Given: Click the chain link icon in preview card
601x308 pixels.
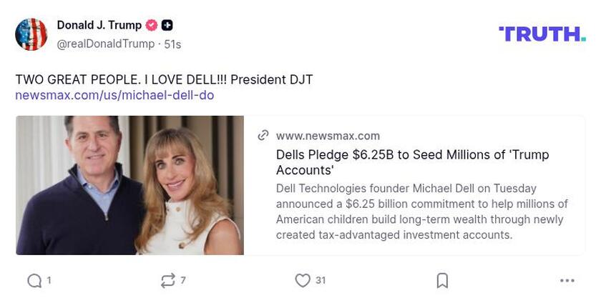Looking at the screenshot, I should [x=263, y=135].
